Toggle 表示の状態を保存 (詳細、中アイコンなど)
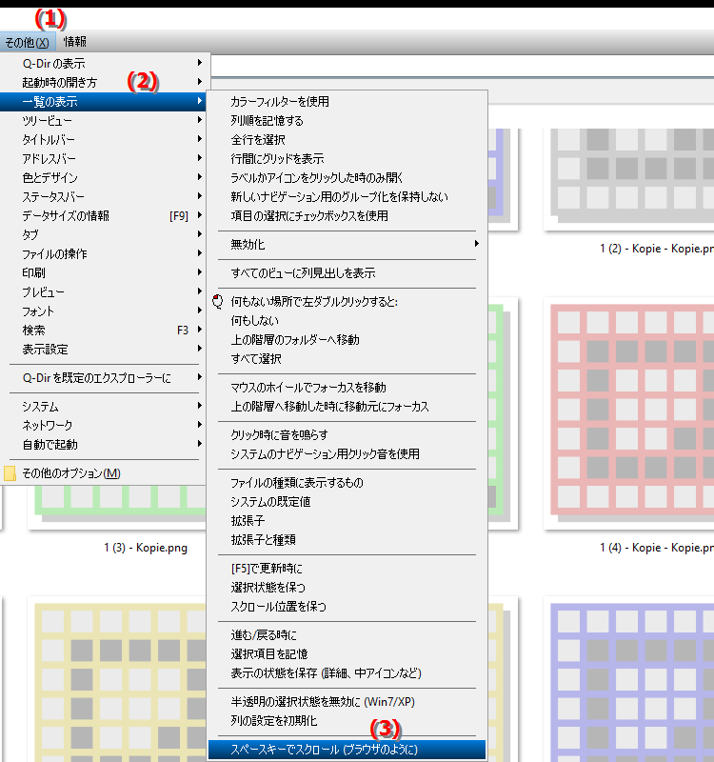 pos(347,673)
